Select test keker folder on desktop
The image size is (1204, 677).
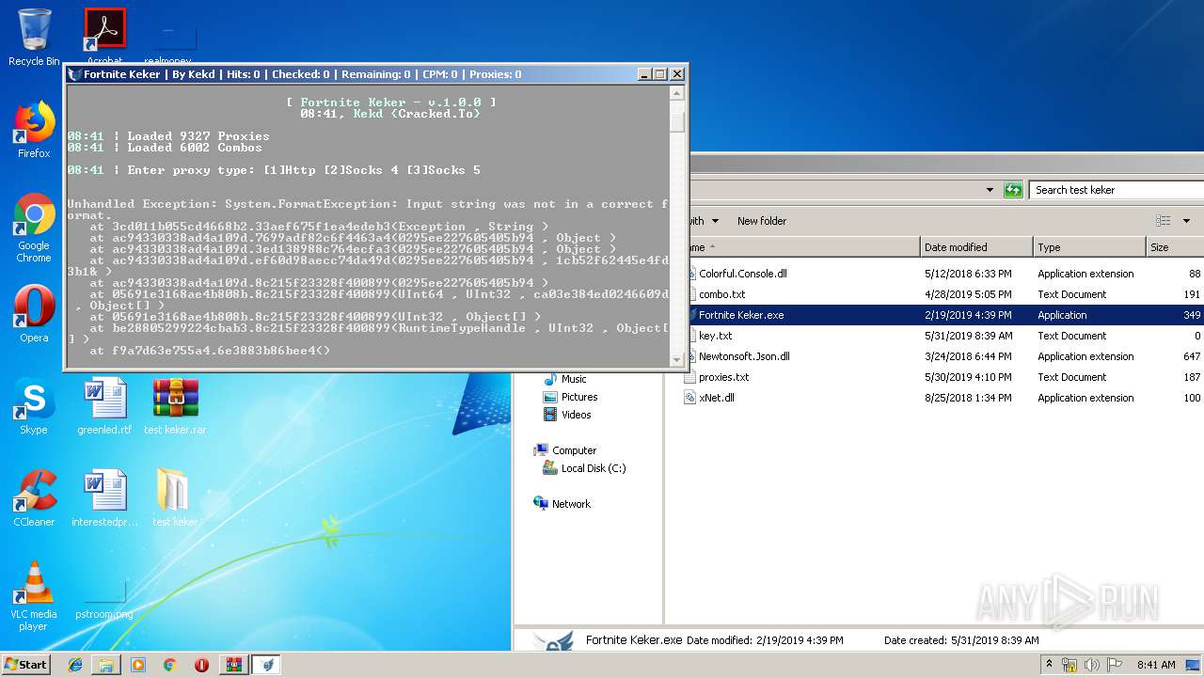(x=175, y=498)
